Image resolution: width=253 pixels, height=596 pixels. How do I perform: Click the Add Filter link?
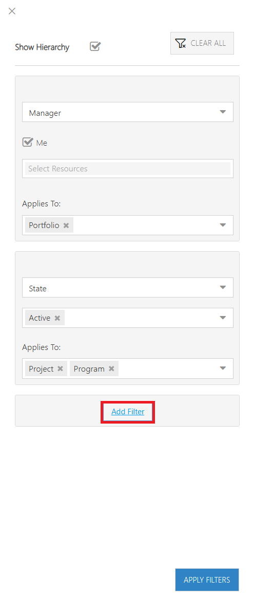(128, 412)
